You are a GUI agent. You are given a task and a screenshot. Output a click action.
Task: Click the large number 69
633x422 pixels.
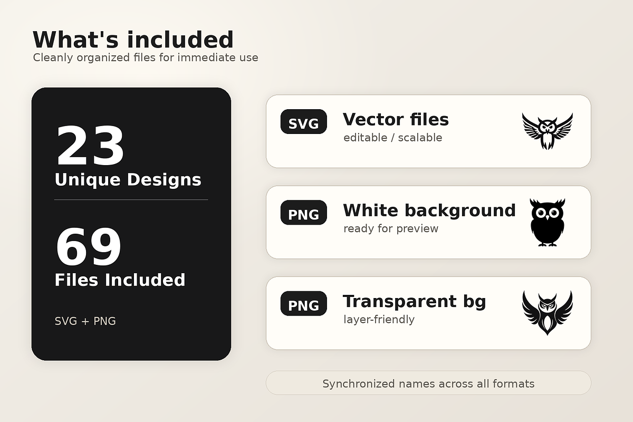pyautogui.click(x=88, y=246)
